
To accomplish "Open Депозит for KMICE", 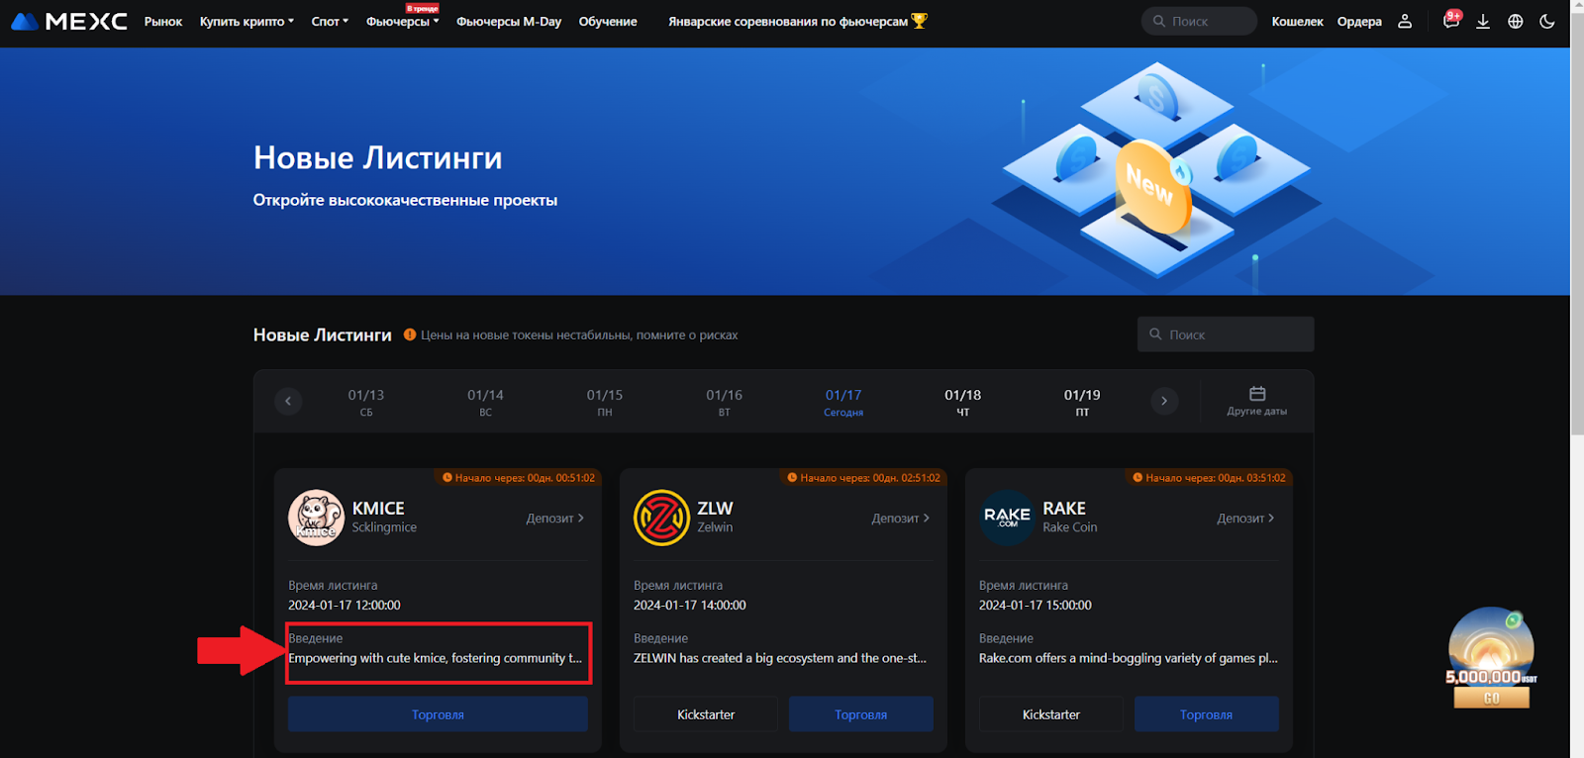I will pyautogui.click(x=555, y=518).
